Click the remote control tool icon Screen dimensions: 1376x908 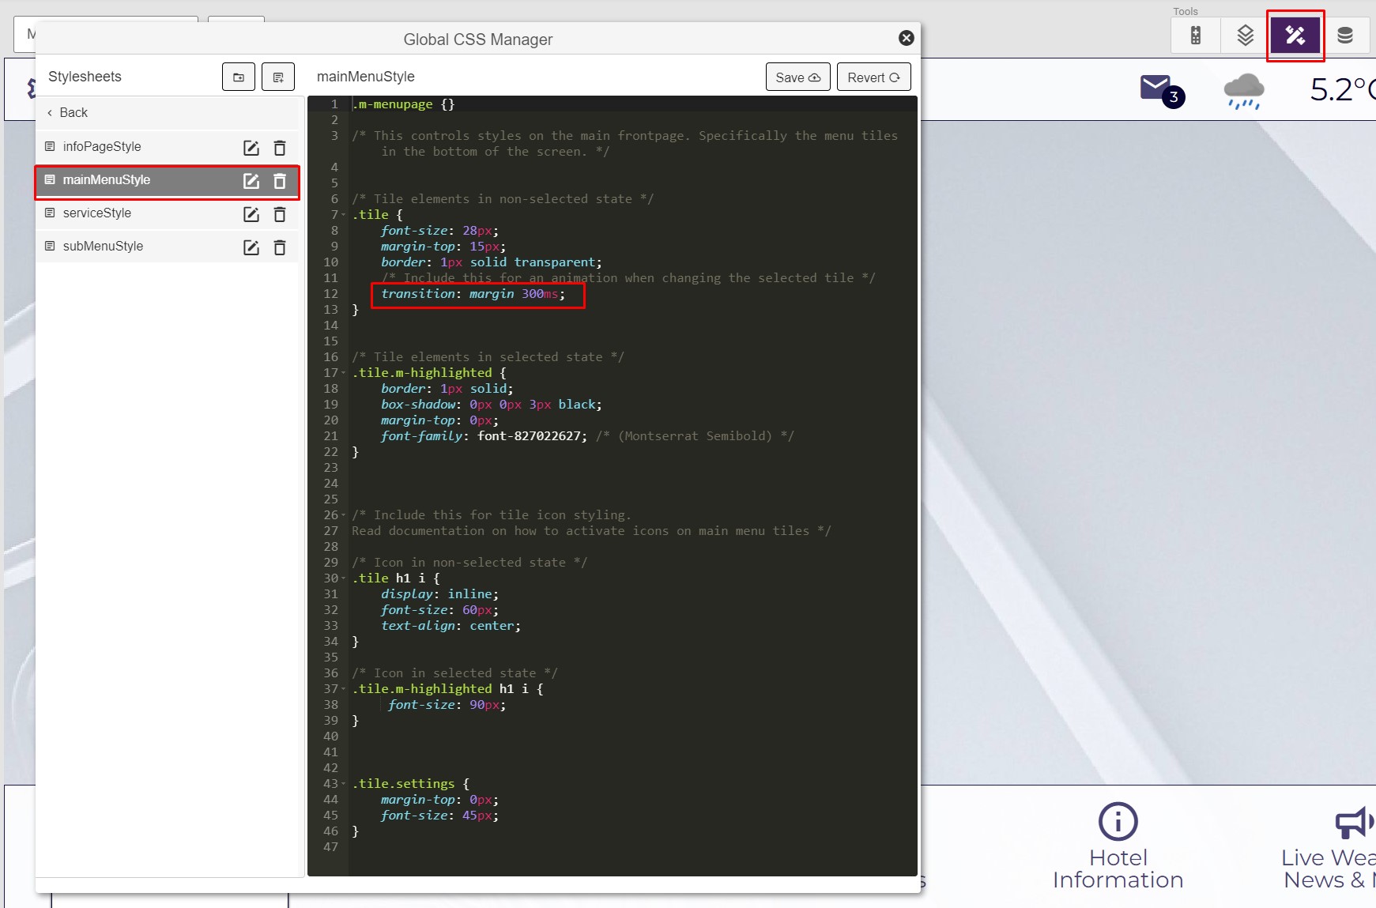(1196, 36)
